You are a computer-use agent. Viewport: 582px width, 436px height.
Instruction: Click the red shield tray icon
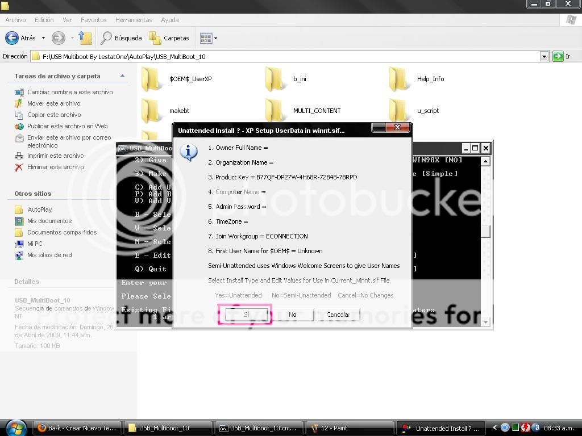tap(525, 427)
